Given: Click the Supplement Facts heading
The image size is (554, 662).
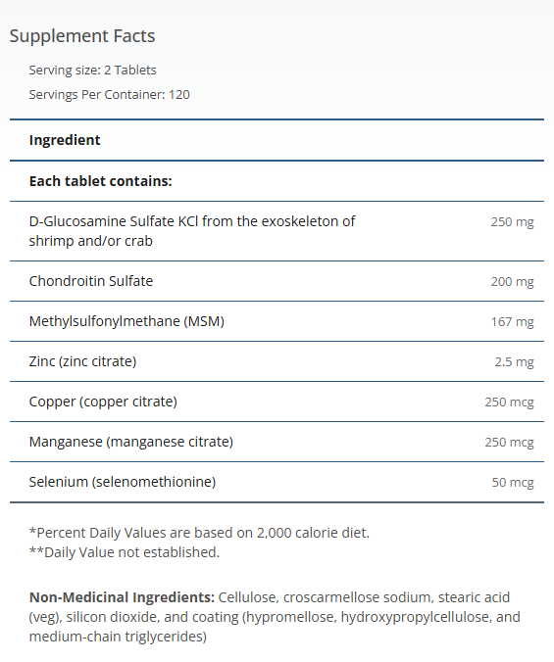Looking at the screenshot, I should (x=82, y=36).
